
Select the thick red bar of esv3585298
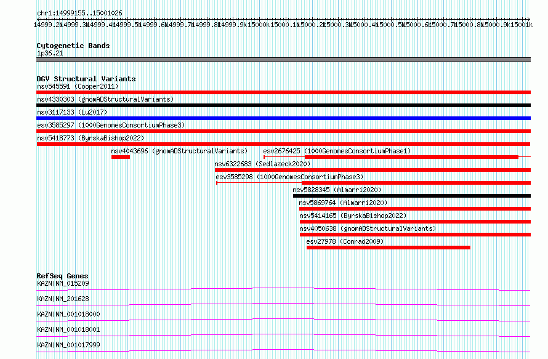(x=416, y=183)
